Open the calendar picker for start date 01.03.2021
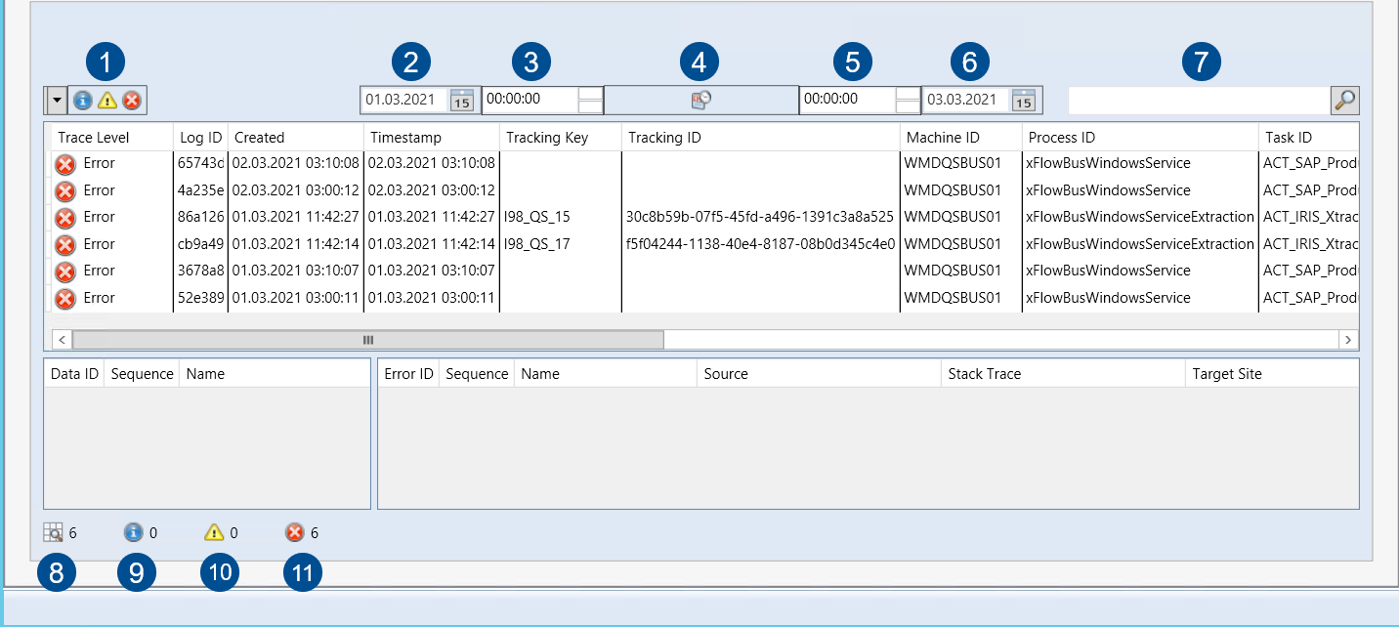 point(462,101)
